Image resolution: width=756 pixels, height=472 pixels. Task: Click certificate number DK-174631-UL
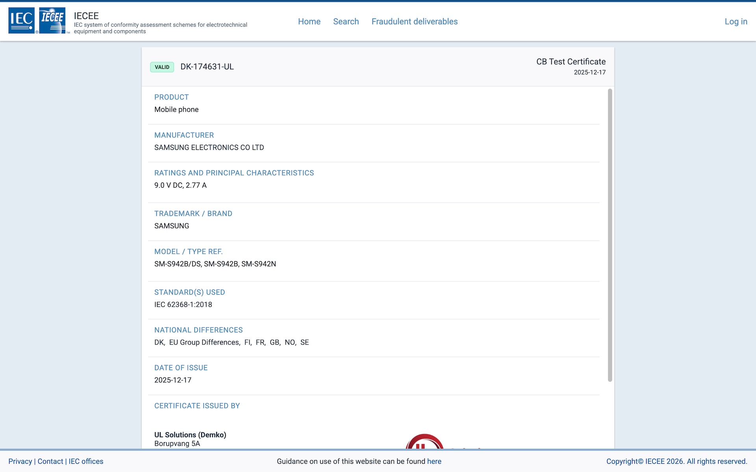click(x=207, y=67)
